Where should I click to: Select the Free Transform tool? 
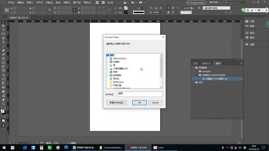pos(3,79)
